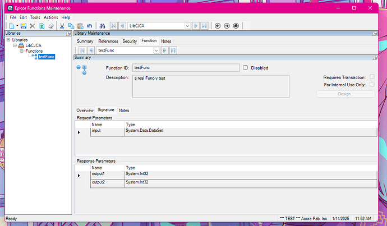Collapse the Functions tree node

(x=22, y=51)
